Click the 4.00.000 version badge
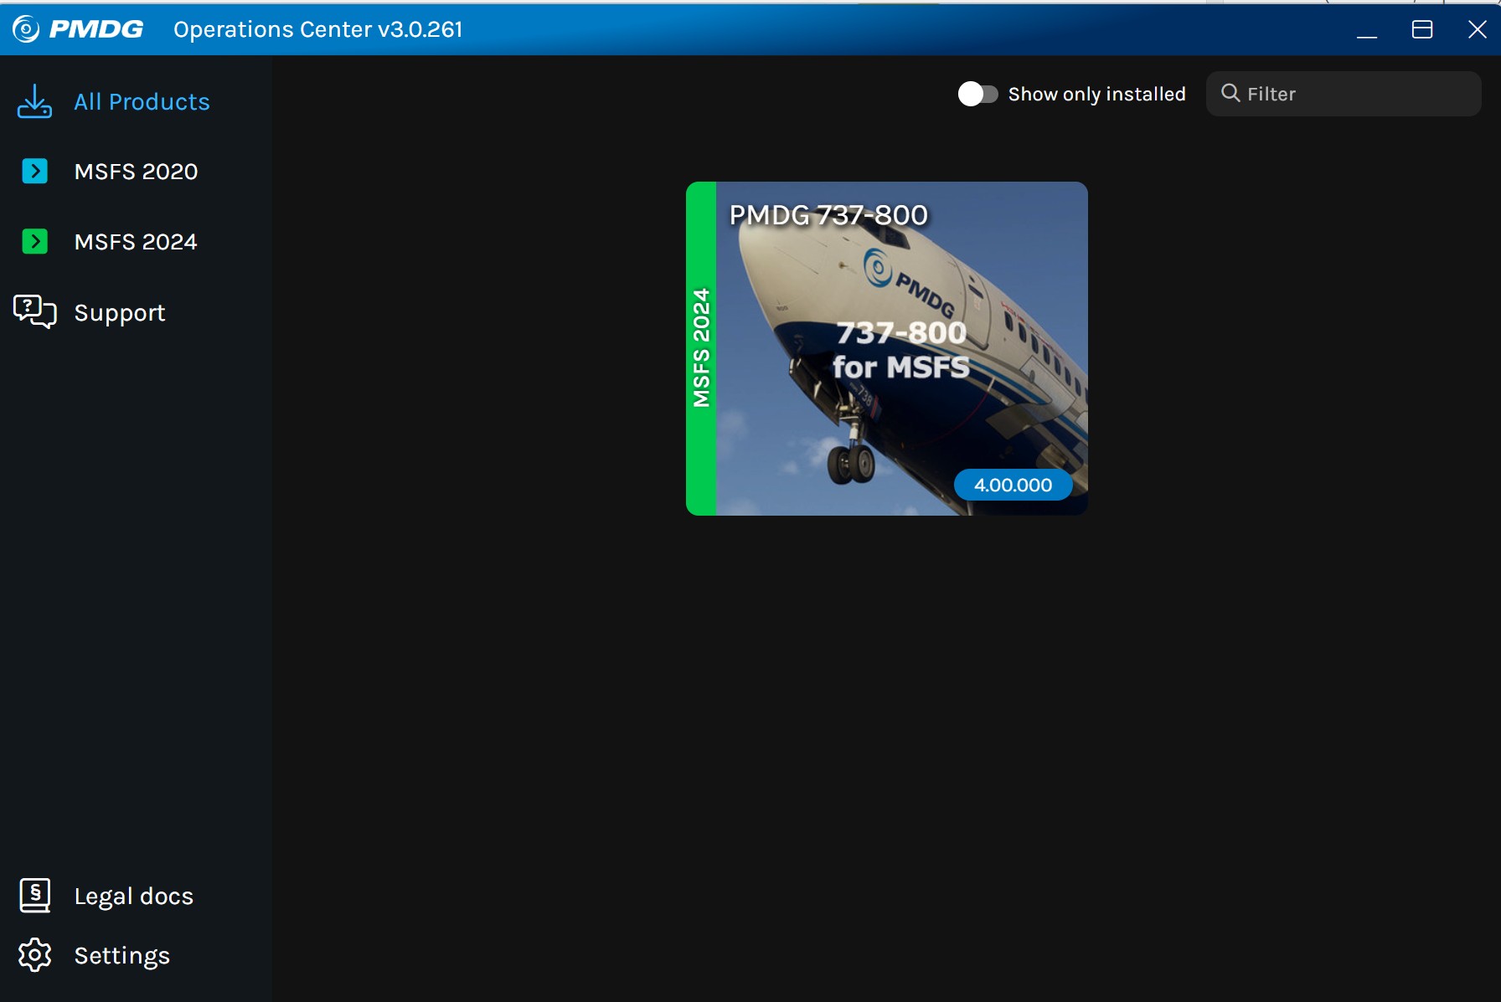The width and height of the screenshot is (1501, 1002). point(1013,485)
